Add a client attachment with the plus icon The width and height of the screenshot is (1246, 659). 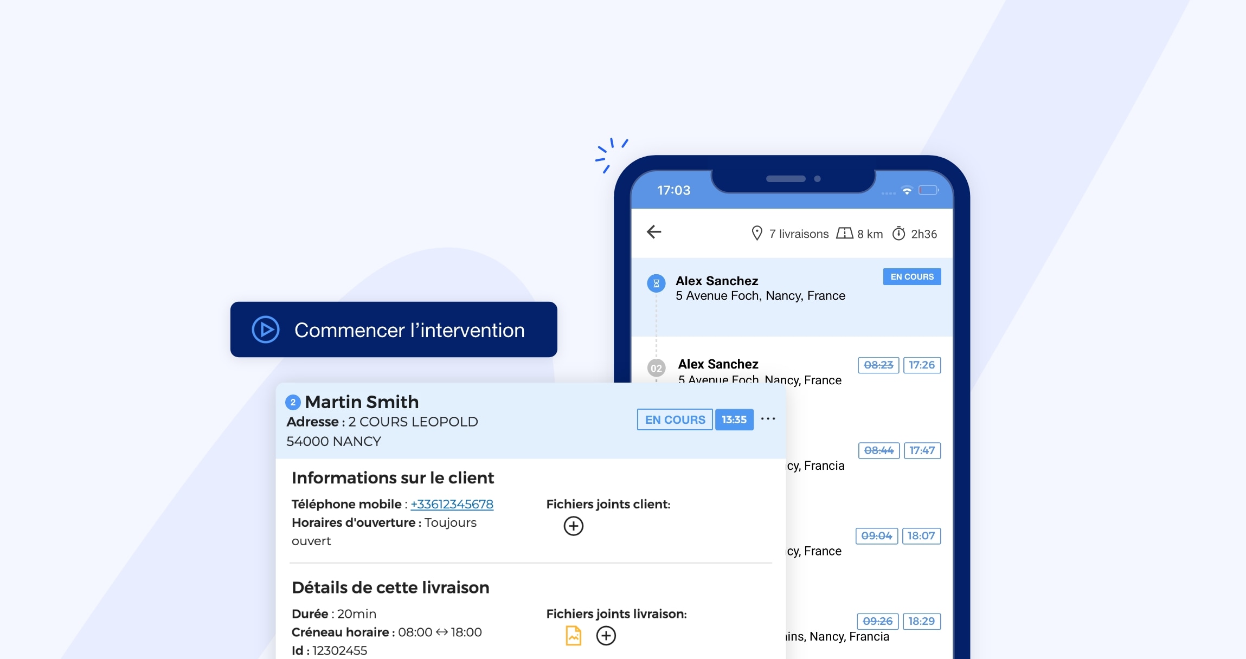(x=573, y=526)
